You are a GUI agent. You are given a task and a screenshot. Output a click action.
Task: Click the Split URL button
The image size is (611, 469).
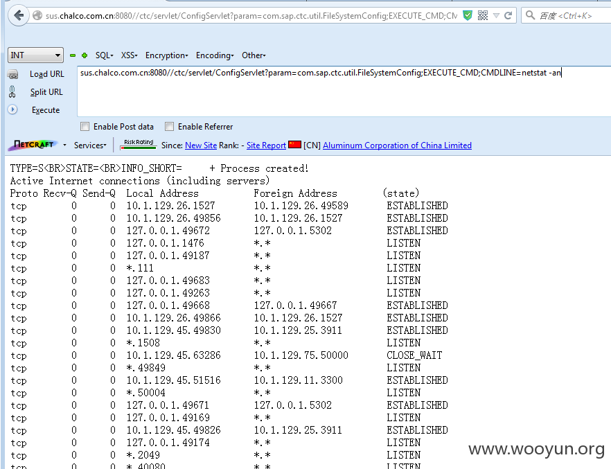point(46,92)
